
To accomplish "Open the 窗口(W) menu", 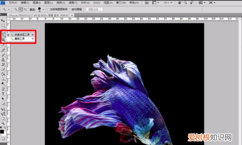I will (x=121, y=3).
